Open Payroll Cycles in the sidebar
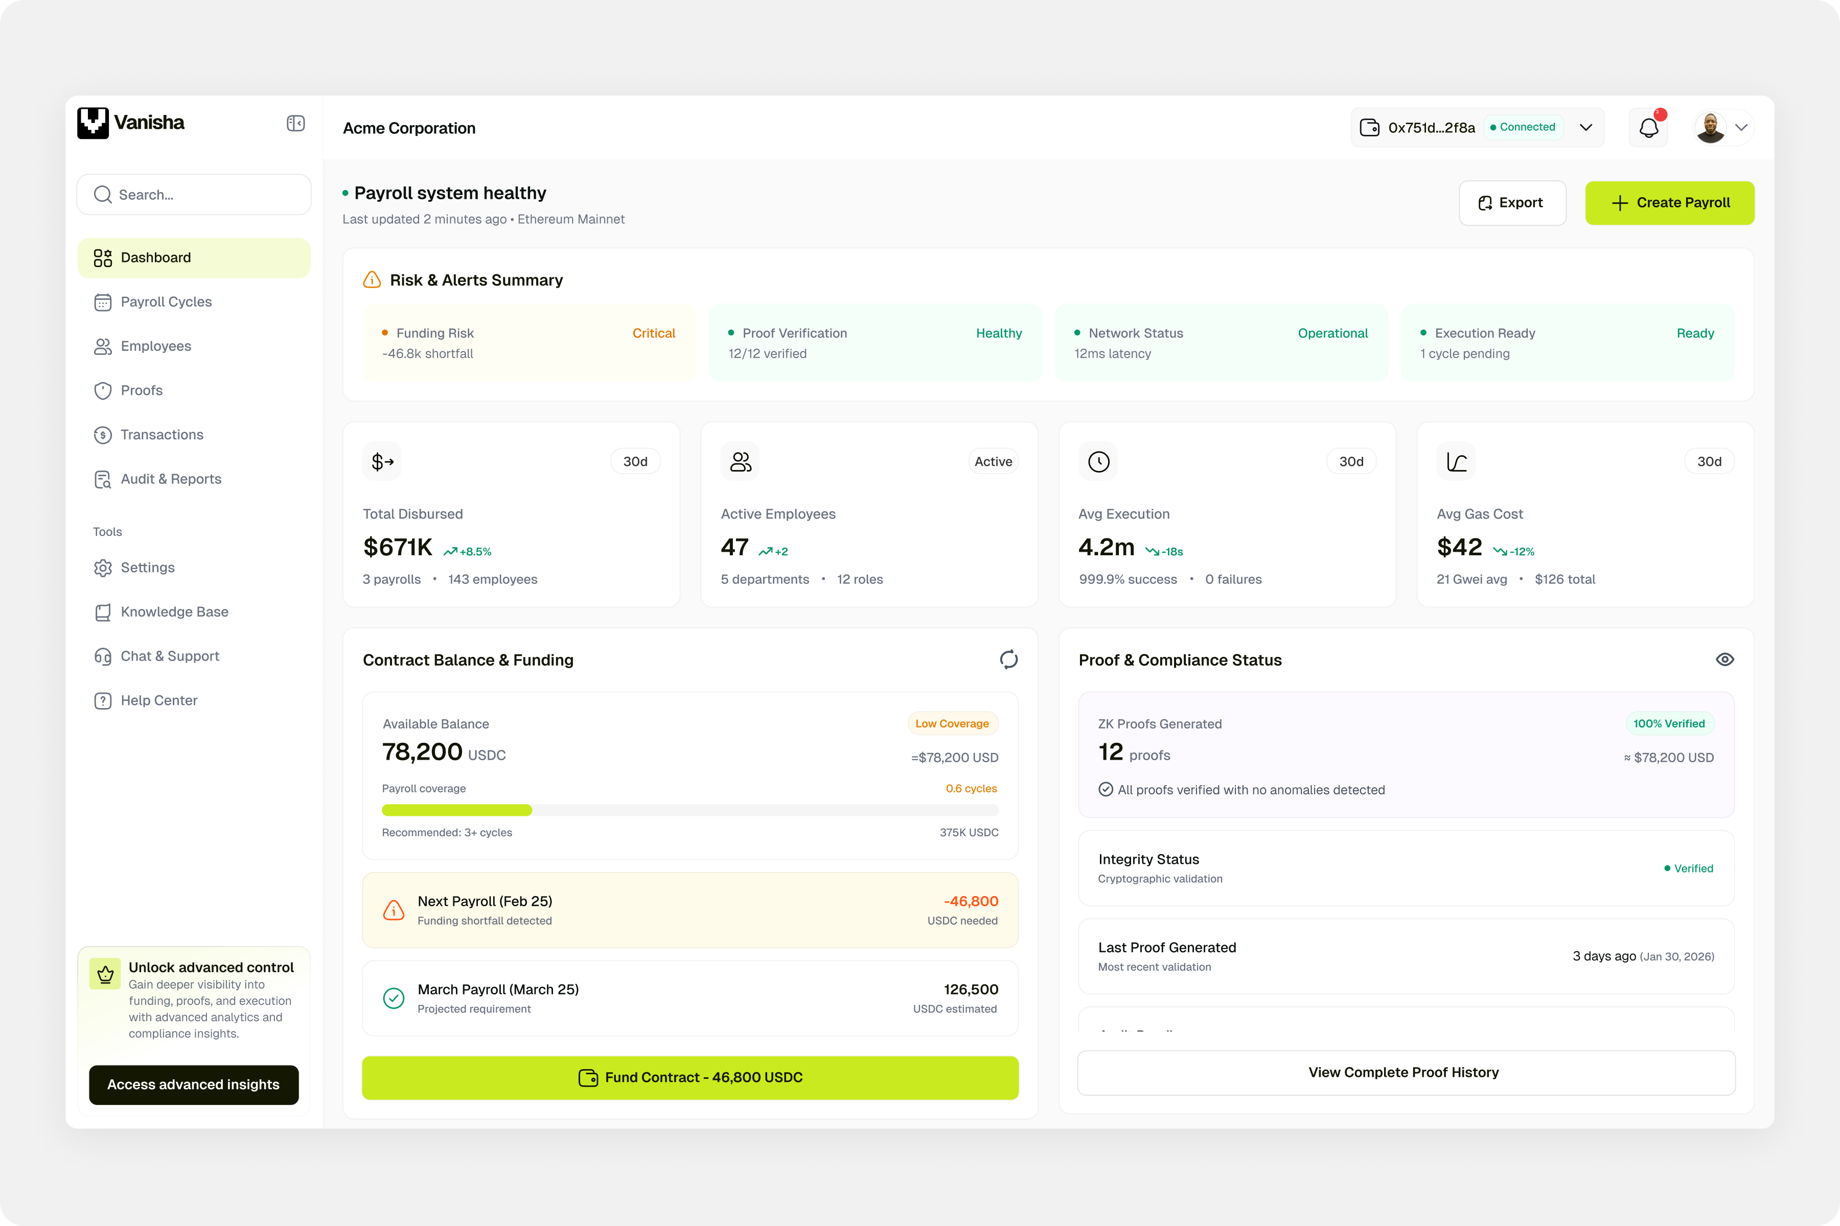The width and height of the screenshot is (1840, 1226). pyautogui.click(x=166, y=302)
